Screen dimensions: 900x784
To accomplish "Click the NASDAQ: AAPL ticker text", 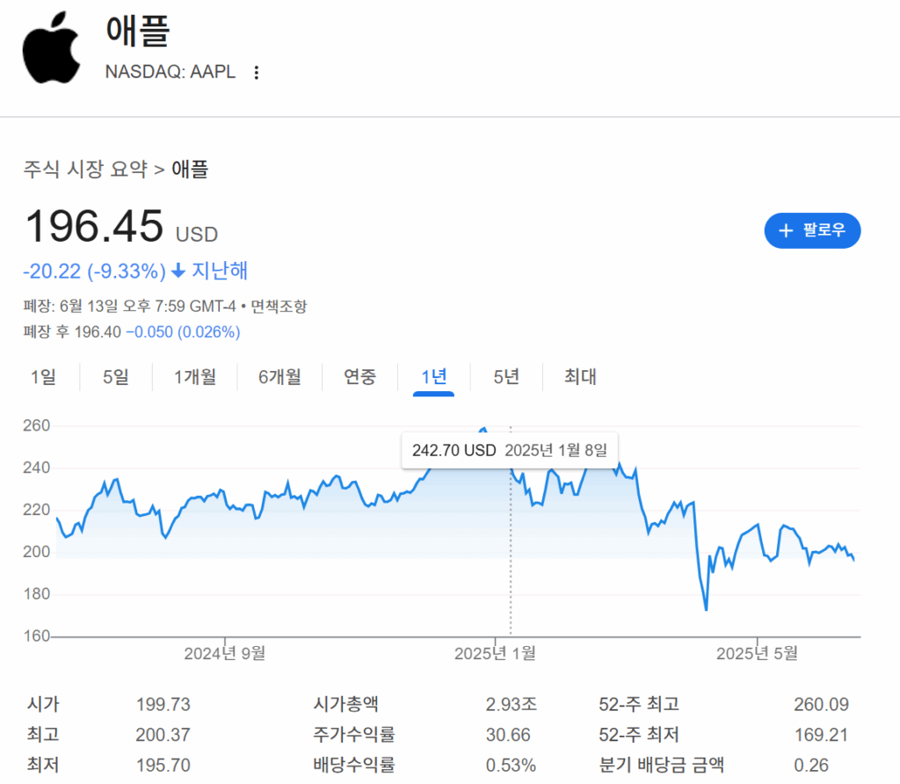I will [x=171, y=72].
